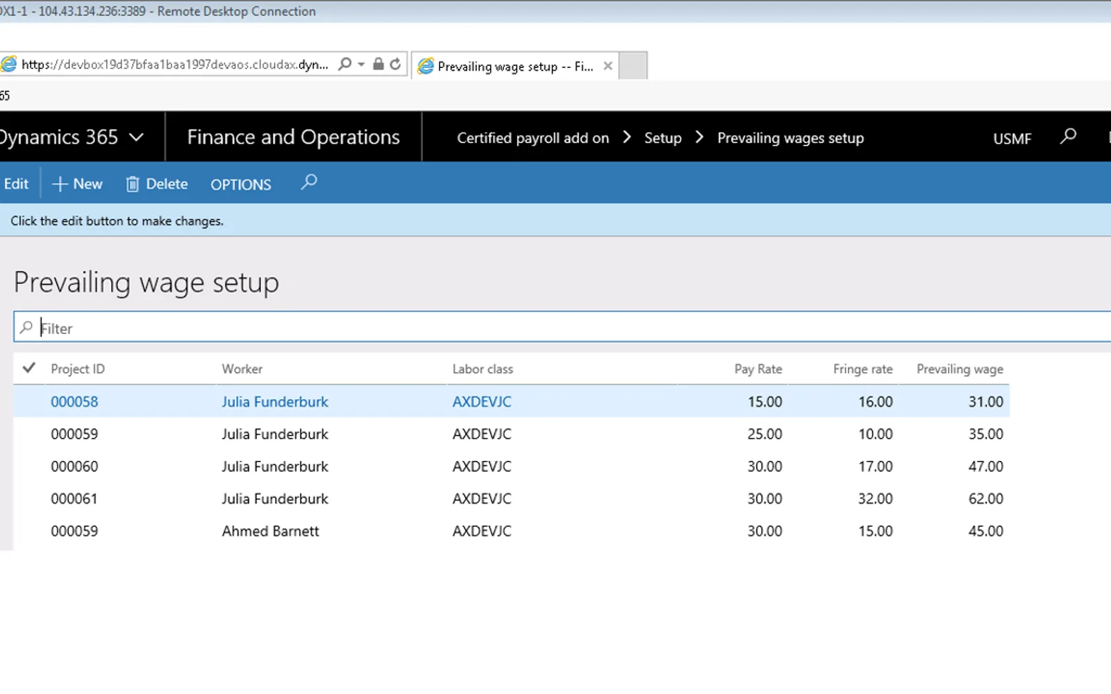Navigate to the Setup breadcrumb
The width and height of the screenshot is (1111, 694).
[x=663, y=138]
